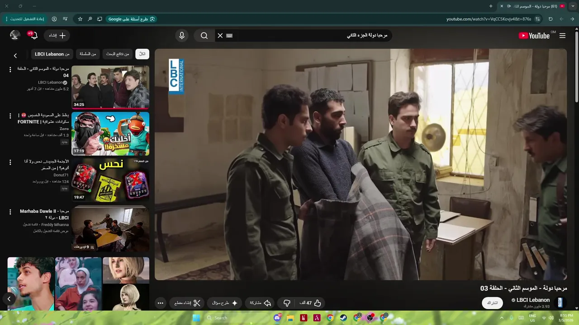Open Steam from the taskbar
The width and height of the screenshot is (579, 325).
(x=343, y=318)
